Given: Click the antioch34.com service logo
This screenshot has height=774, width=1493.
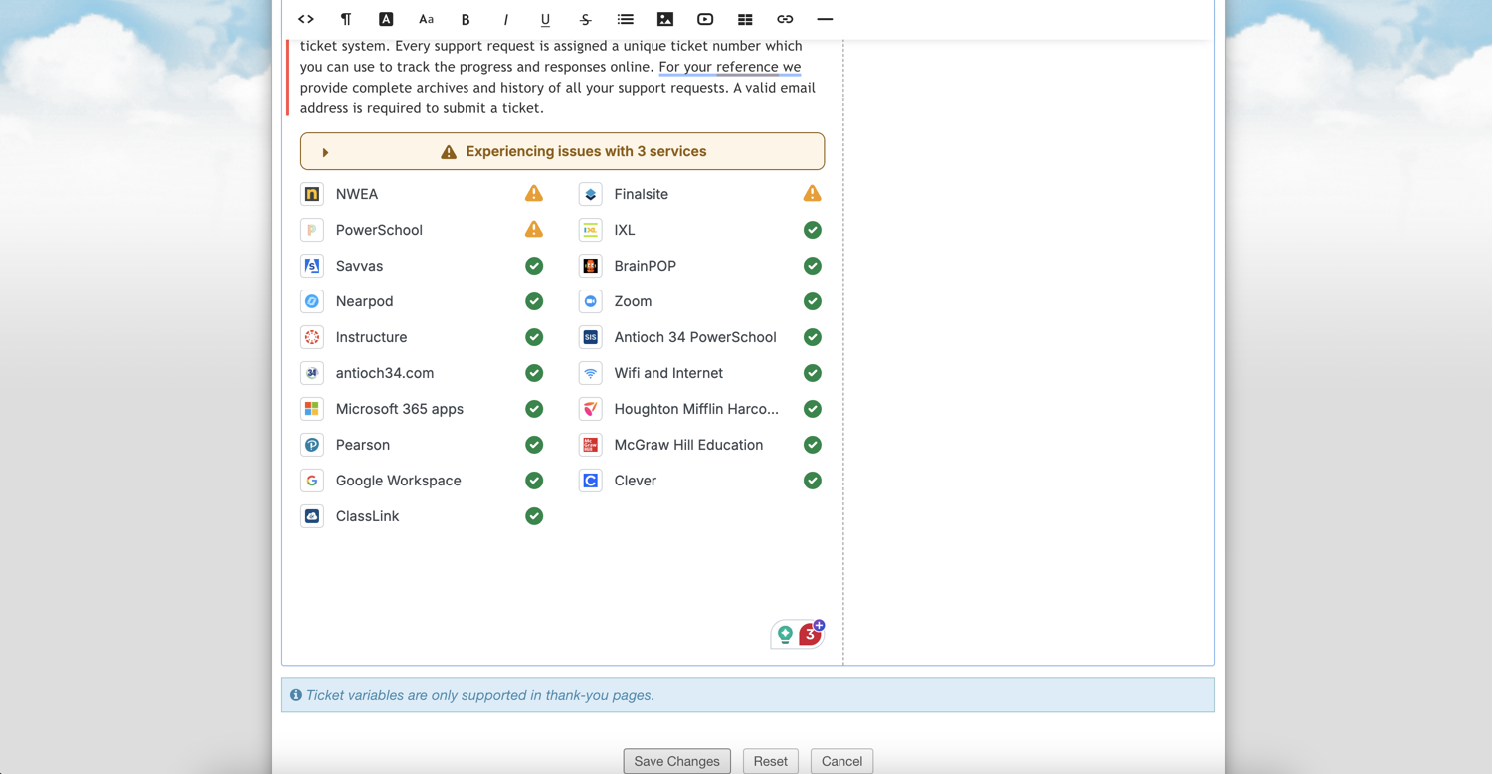Looking at the screenshot, I should pyautogui.click(x=312, y=373).
